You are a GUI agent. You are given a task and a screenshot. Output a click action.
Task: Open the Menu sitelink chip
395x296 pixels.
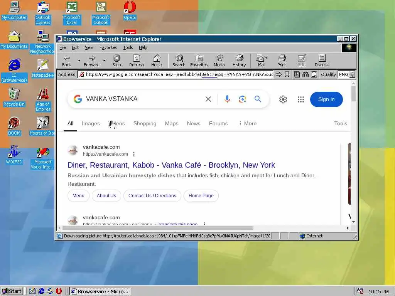point(78,196)
